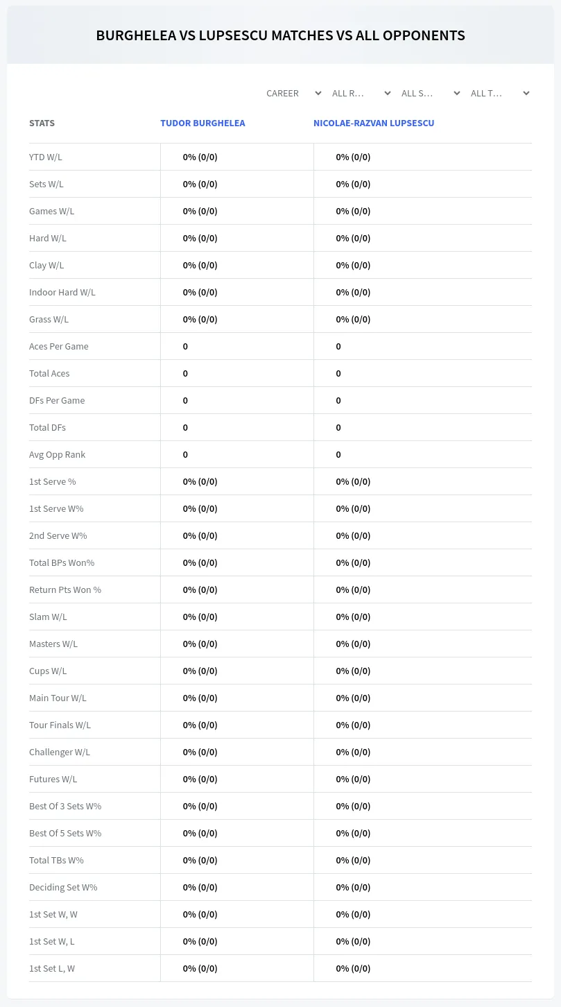Select the Challenger W/L row label

coord(60,752)
